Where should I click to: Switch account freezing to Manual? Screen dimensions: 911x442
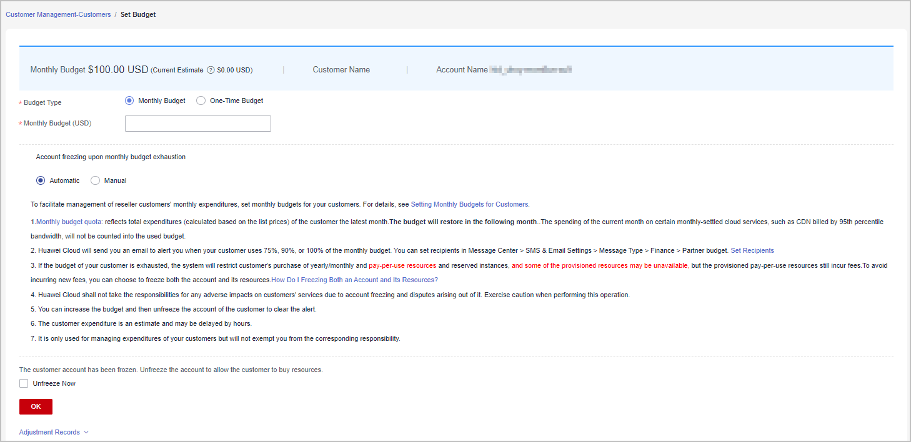pos(96,180)
